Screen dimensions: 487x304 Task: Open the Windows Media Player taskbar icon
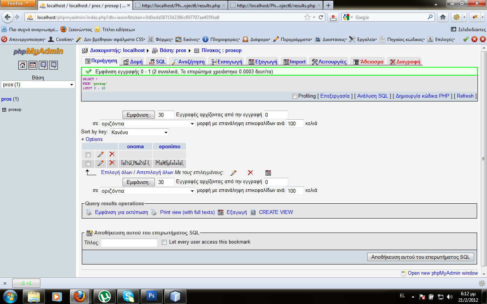[x=57, y=296]
